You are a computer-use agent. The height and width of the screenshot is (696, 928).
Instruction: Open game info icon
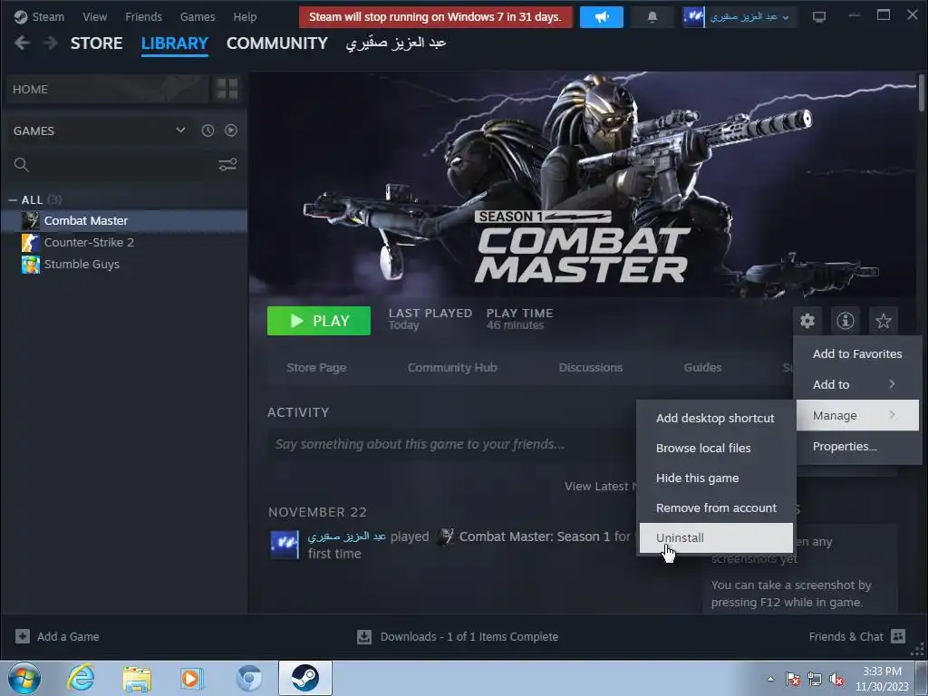click(x=846, y=321)
